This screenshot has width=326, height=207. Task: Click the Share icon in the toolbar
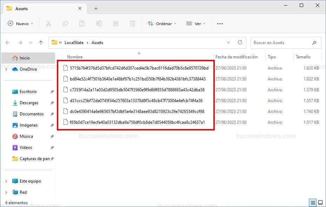tap(115, 23)
